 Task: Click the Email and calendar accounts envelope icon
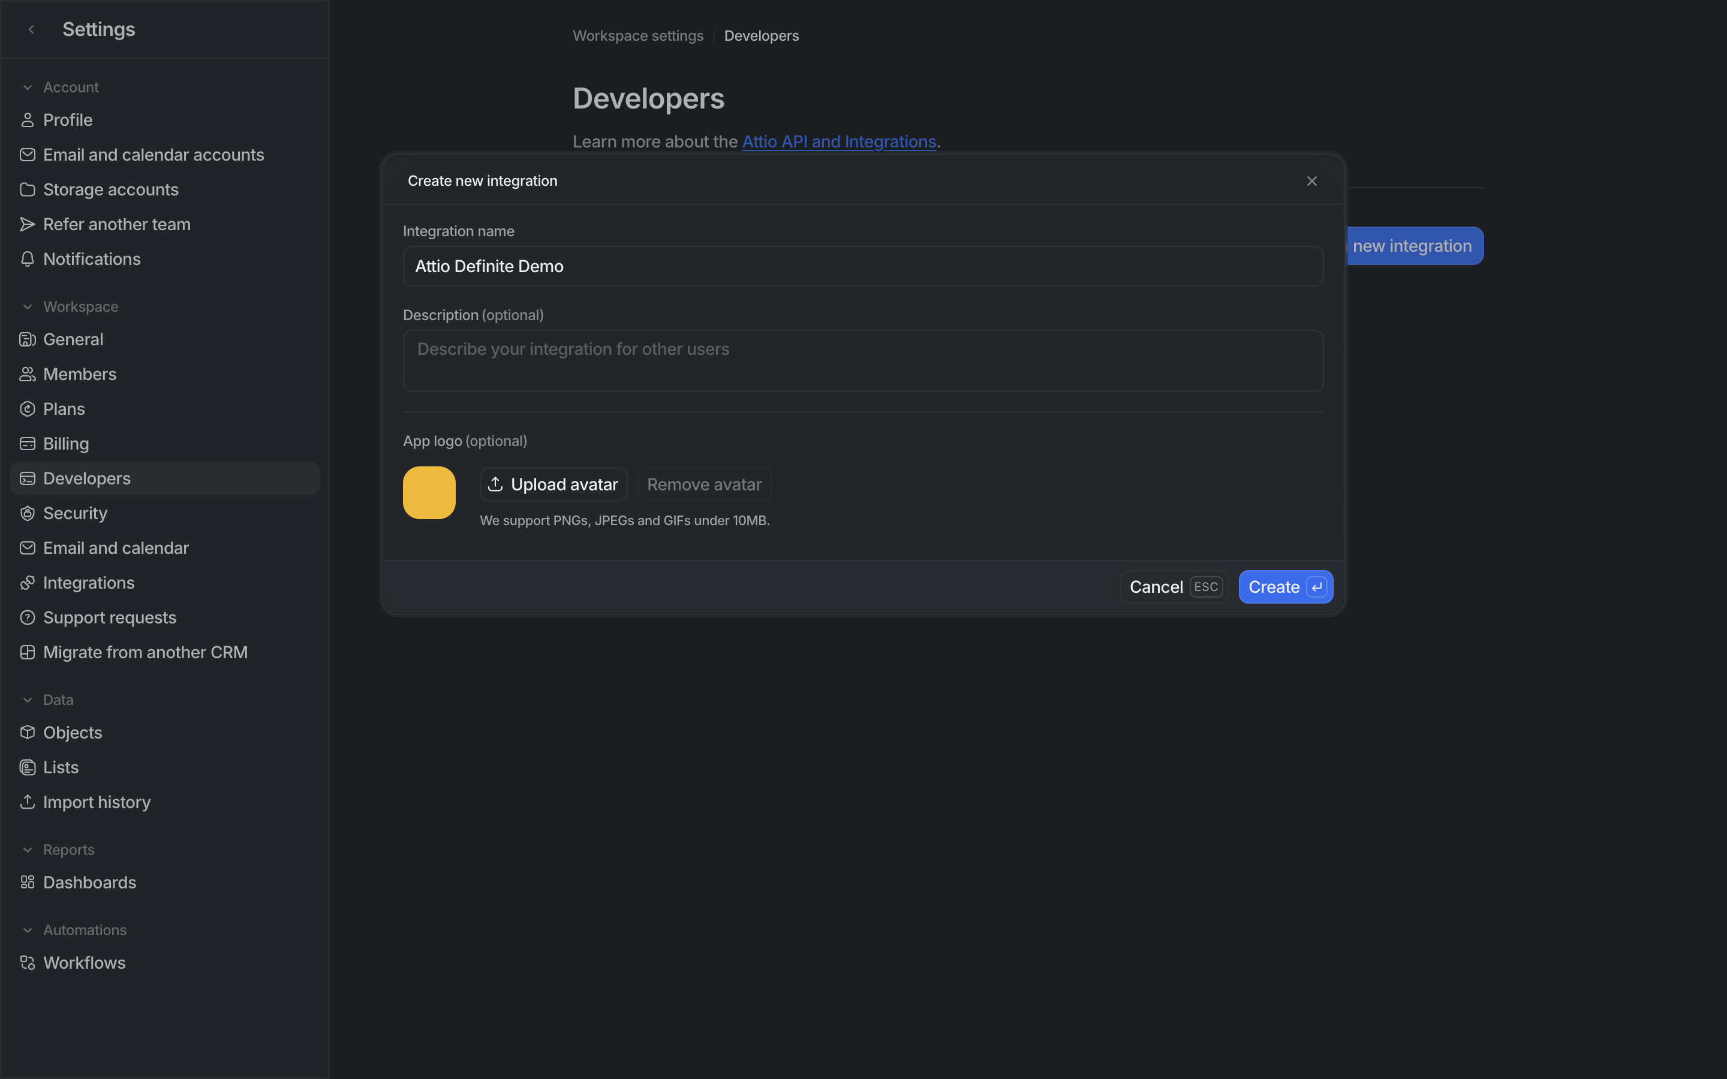(x=27, y=155)
